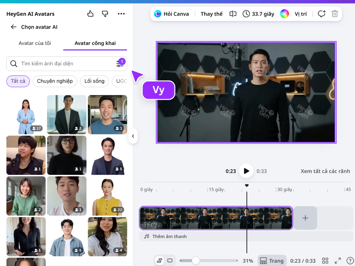The width and height of the screenshot is (355, 266).
Task: Select the Chuyên nghiệp filter chip
Action: (x=55, y=81)
